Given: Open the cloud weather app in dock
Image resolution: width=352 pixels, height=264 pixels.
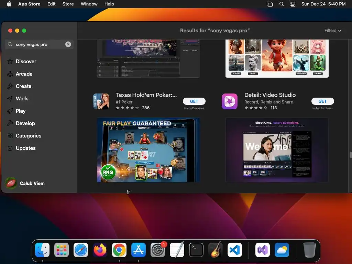Looking at the screenshot, I should click(x=282, y=250).
